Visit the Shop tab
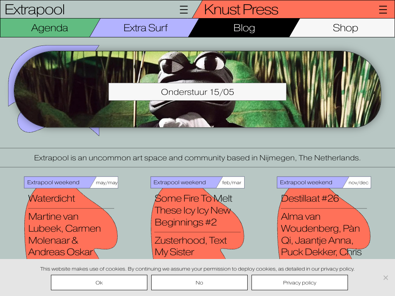 (x=345, y=28)
